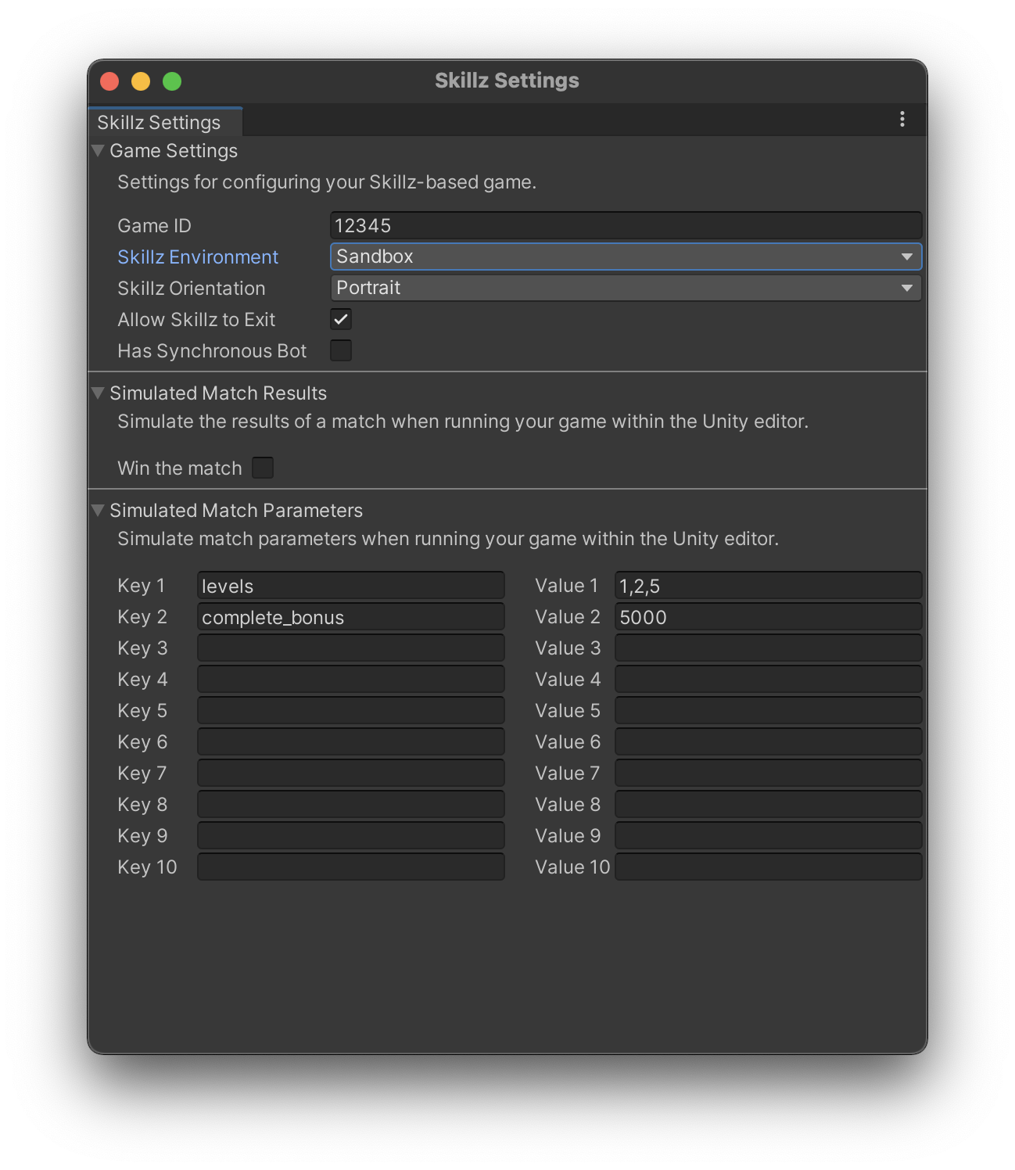Viewport: 1015px width, 1170px height.
Task: Collapse the Game Settings section
Action: 98,150
